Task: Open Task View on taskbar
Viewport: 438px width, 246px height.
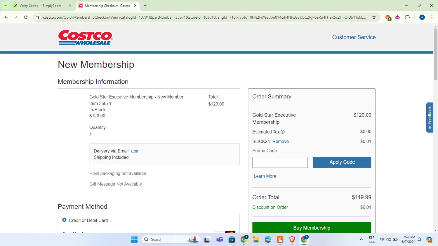Action: (207, 240)
